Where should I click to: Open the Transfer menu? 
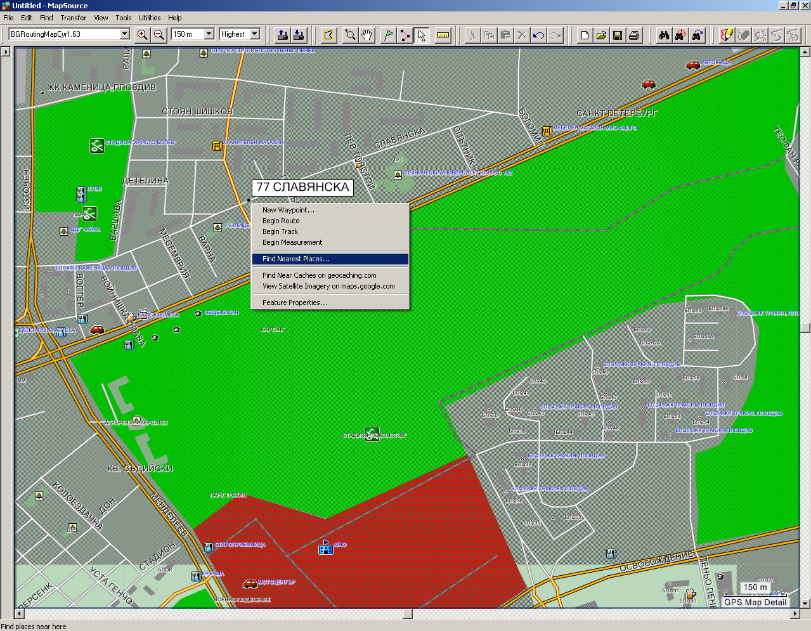click(x=74, y=18)
